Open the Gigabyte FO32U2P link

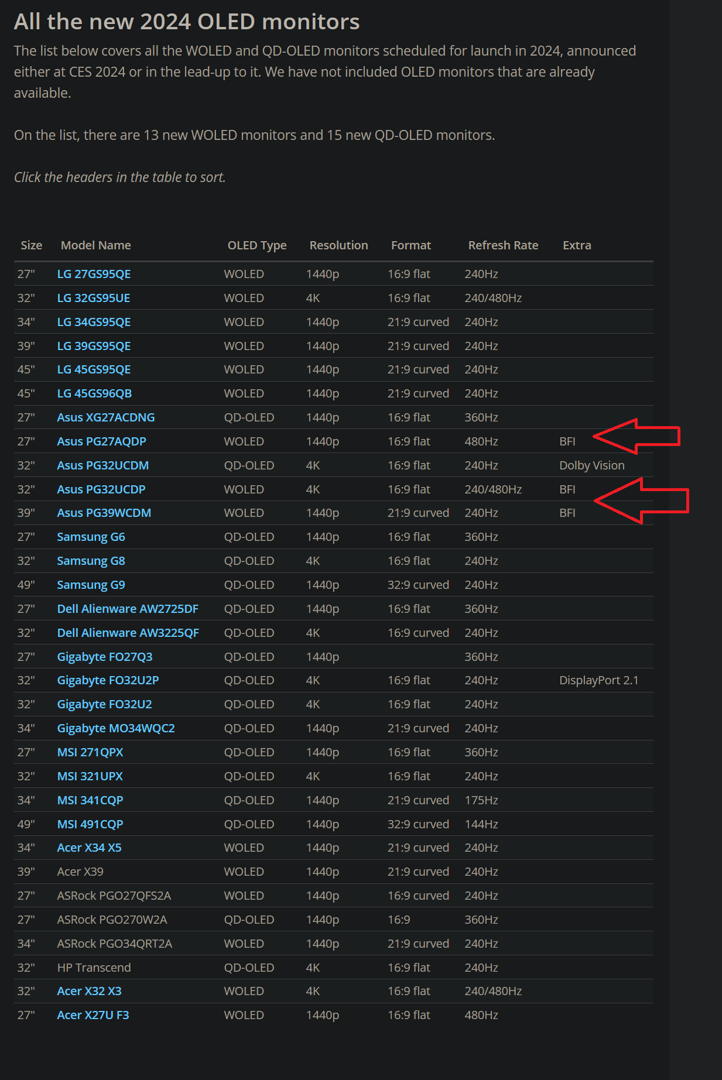coord(108,680)
